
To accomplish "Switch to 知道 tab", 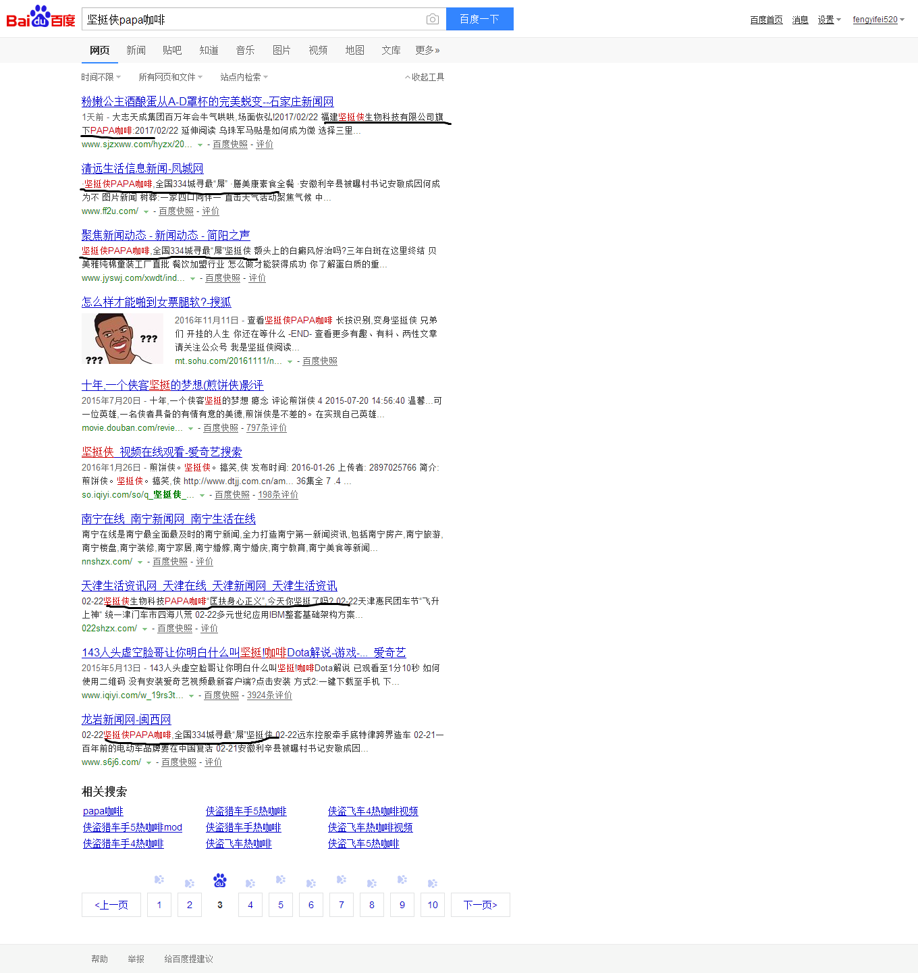I will (x=209, y=50).
